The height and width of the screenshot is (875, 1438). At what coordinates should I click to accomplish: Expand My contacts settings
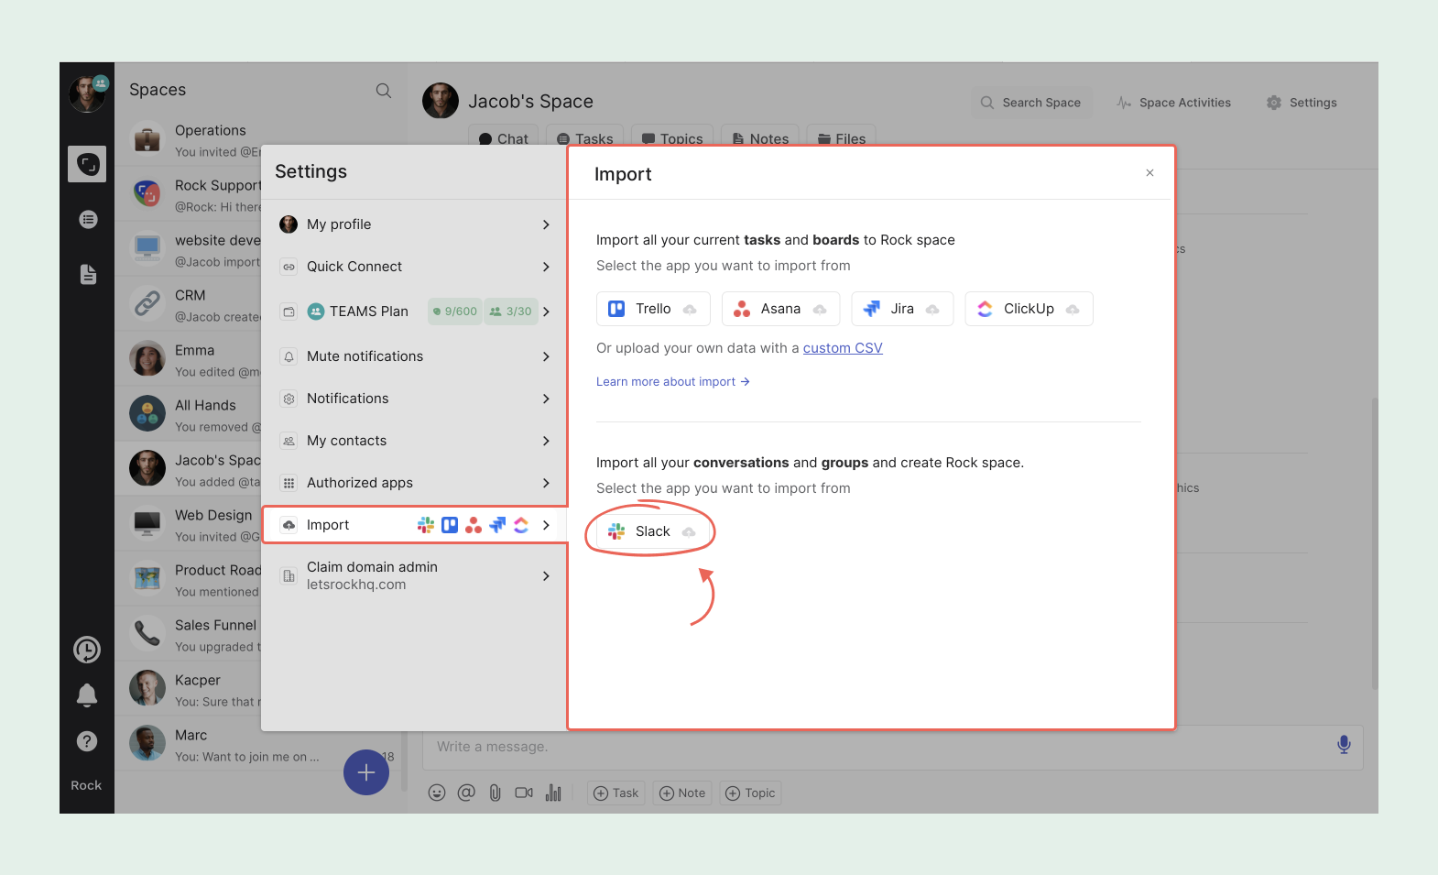[x=415, y=441]
